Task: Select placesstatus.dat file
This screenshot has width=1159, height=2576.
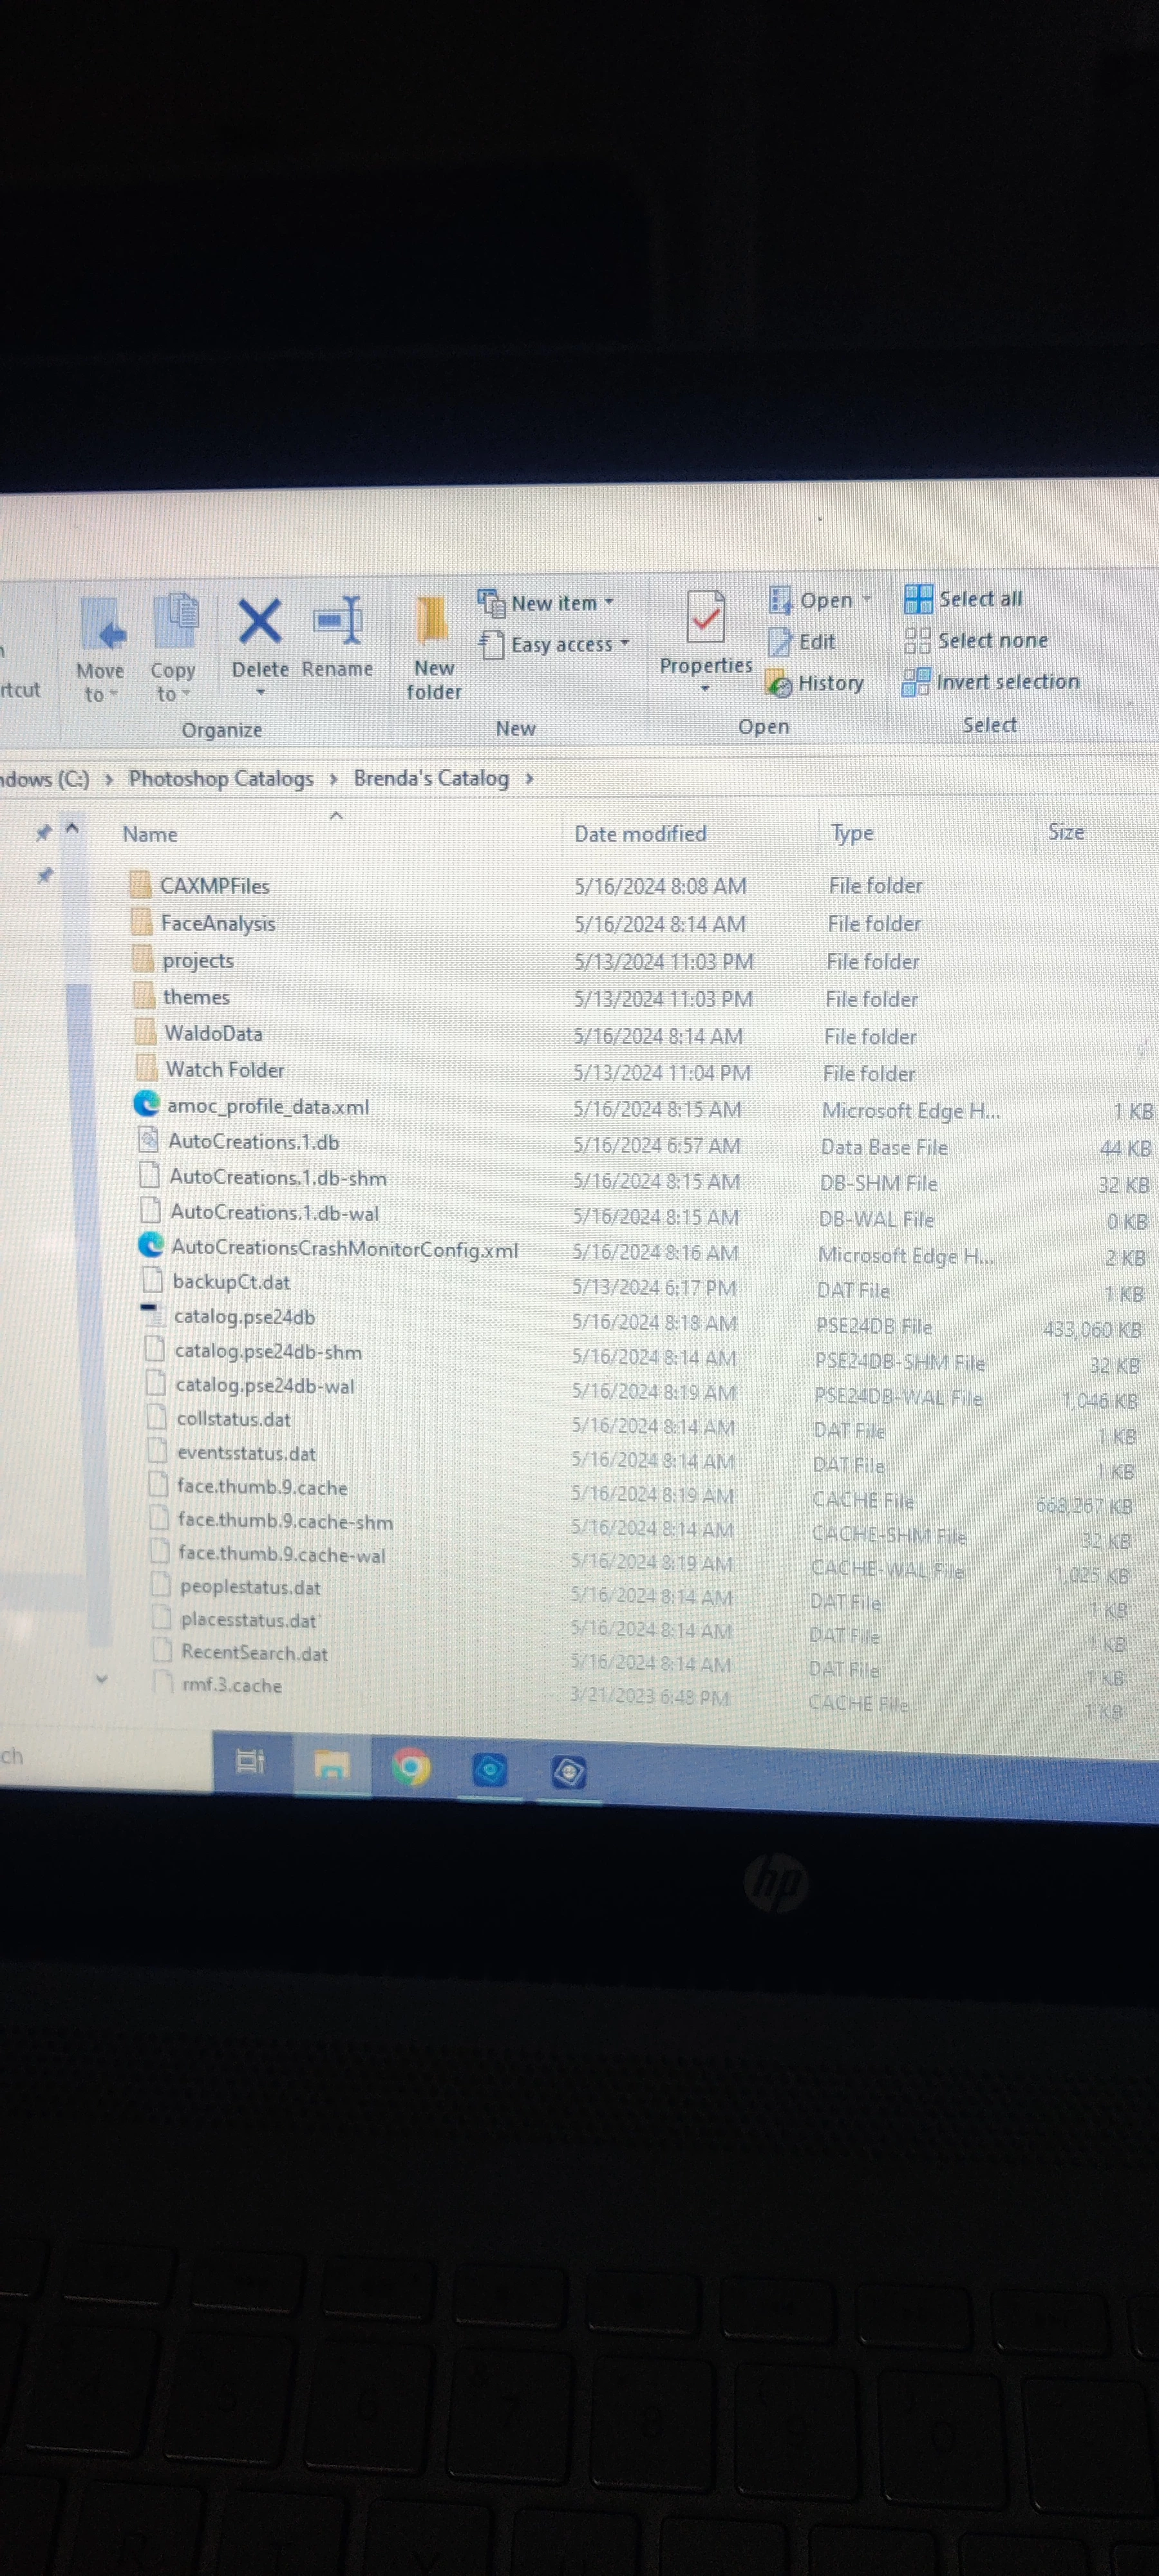Action: (x=249, y=1620)
